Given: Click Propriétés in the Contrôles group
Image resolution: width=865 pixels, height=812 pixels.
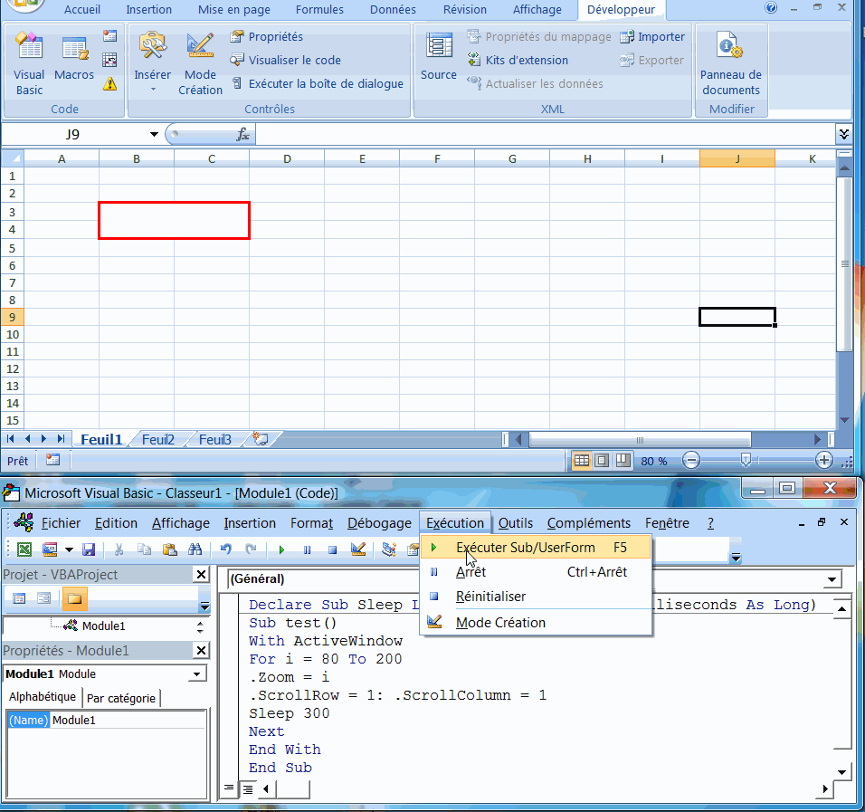Looking at the screenshot, I should pyautogui.click(x=267, y=36).
